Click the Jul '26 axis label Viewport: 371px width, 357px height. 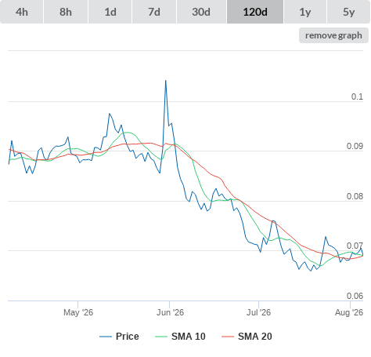click(x=258, y=312)
